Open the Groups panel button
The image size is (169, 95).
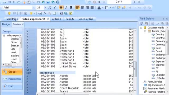[x=12, y=72]
